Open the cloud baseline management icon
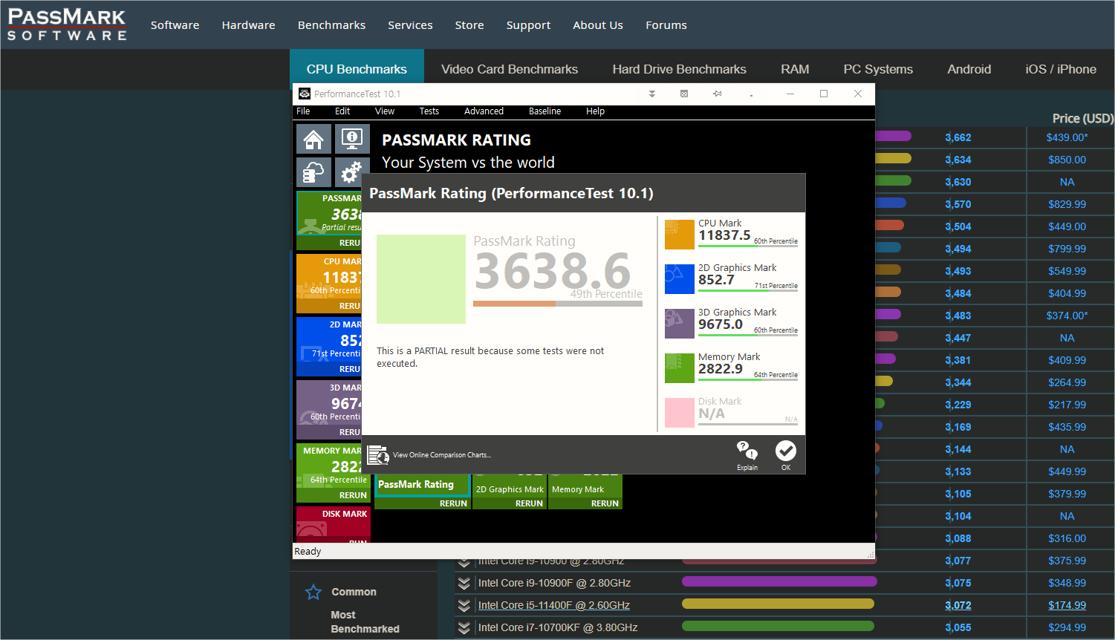This screenshot has width=1115, height=640. (x=314, y=172)
